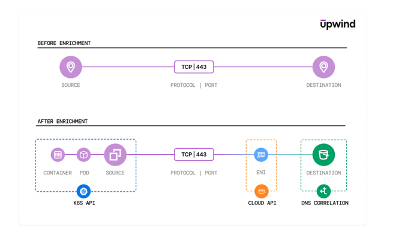Click the blue K8S API Kubernetes icon
This screenshot has width=411, height=232.
coord(83,191)
